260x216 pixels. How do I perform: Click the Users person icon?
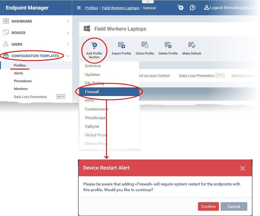click(x=6, y=44)
